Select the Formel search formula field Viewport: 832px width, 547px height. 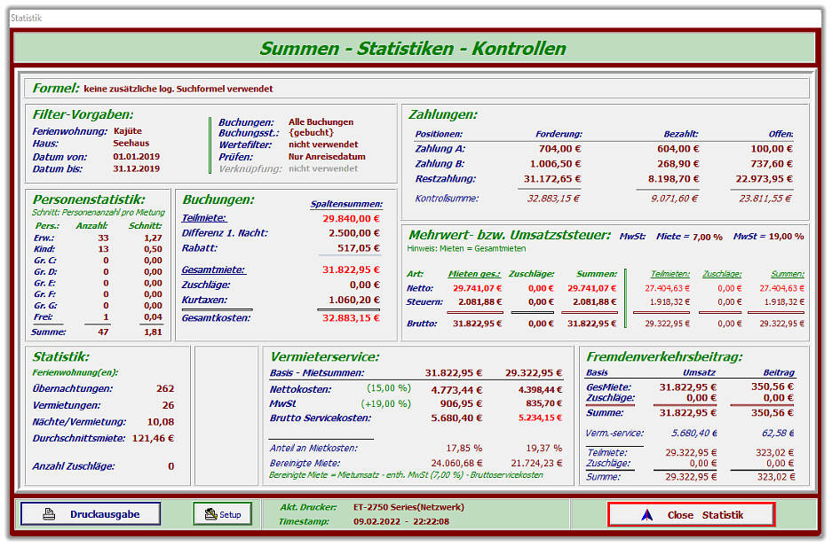tap(417, 89)
